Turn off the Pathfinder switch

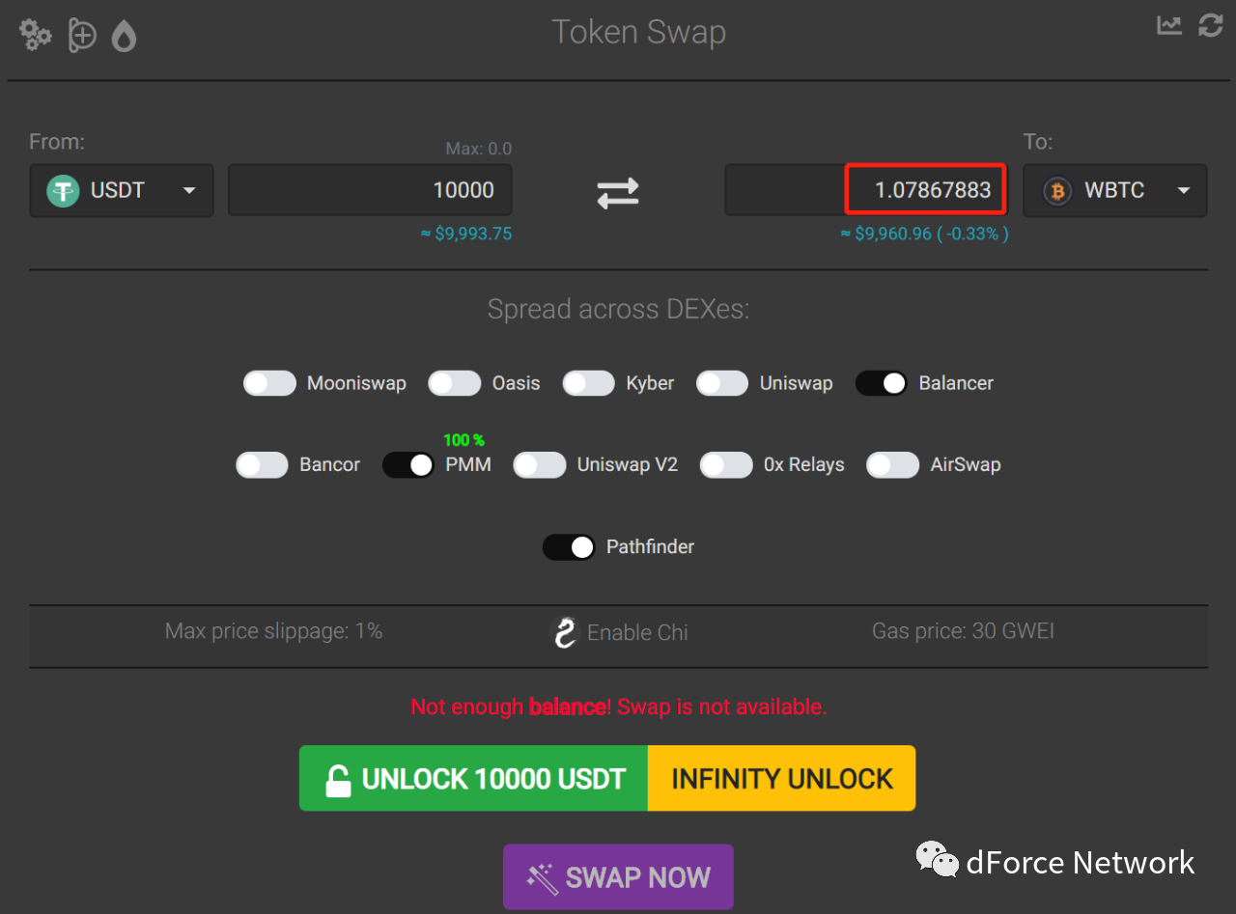pos(569,547)
